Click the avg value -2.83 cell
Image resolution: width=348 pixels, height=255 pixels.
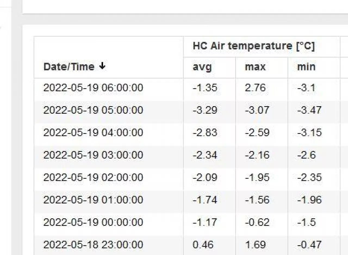click(x=205, y=133)
